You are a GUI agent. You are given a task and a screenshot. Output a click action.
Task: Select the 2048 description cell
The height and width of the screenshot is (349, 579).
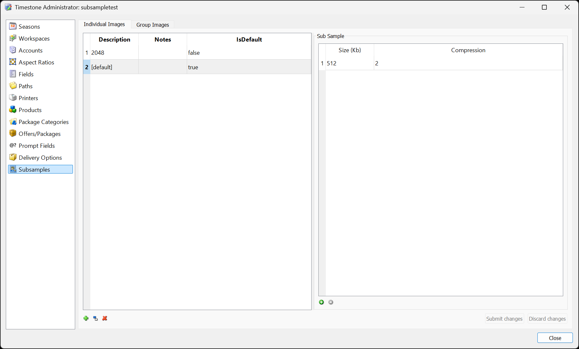[115, 53]
